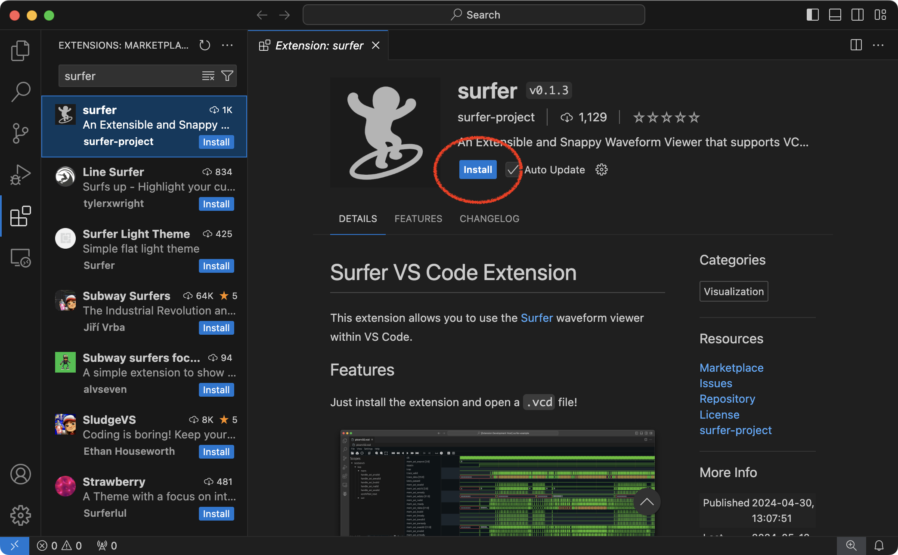Refresh the extensions marketplace list

pos(205,45)
